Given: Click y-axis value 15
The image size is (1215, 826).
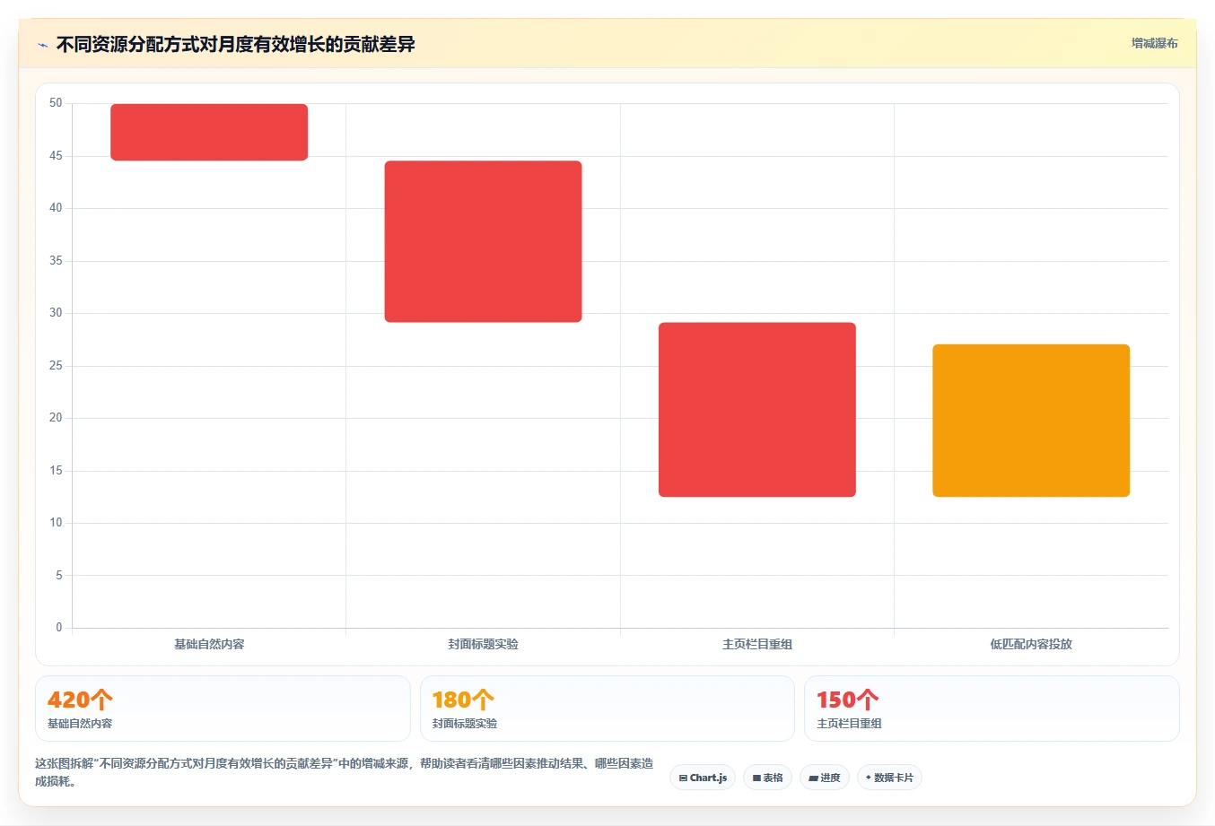Looking at the screenshot, I should [56, 471].
